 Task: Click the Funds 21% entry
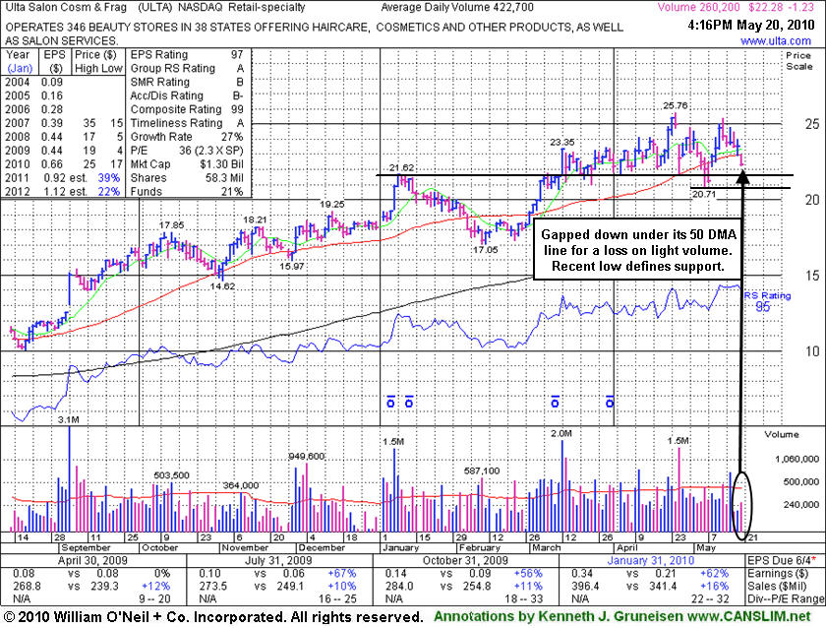187,191
